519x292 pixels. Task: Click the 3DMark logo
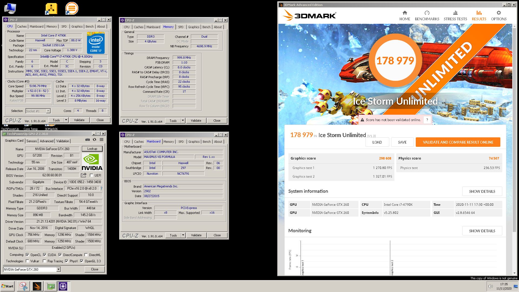310,15
